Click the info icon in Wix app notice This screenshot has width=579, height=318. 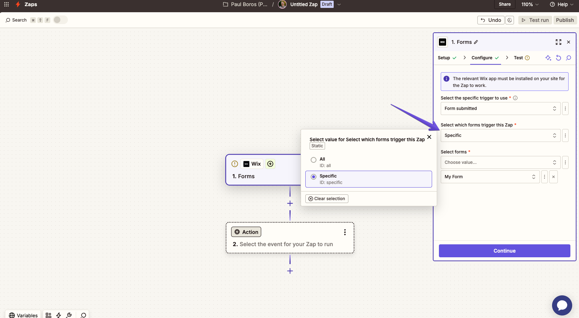446,79
